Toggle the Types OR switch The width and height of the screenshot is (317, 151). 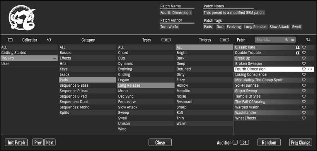click(x=166, y=40)
